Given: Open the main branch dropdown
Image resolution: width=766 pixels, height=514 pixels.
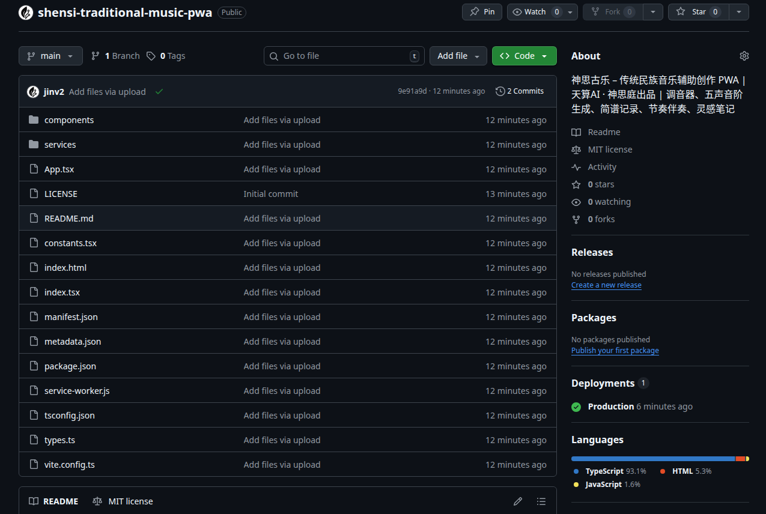Looking at the screenshot, I should tap(50, 56).
